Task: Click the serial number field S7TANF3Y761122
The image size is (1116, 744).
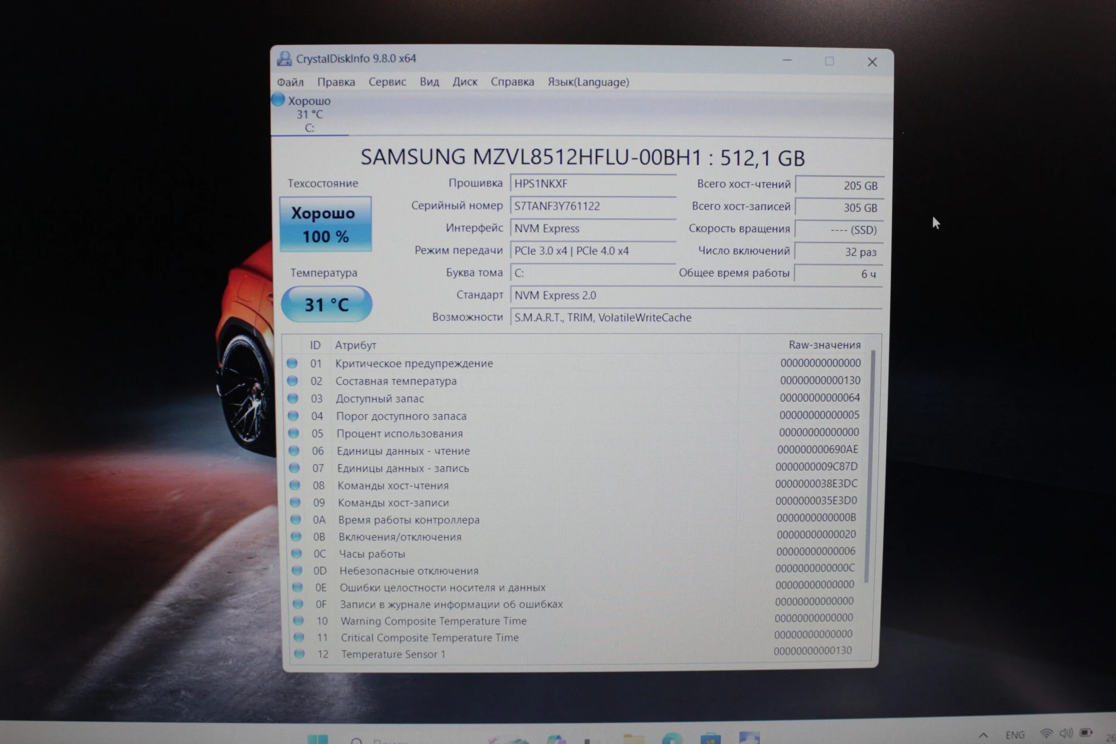Action: click(x=593, y=206)
